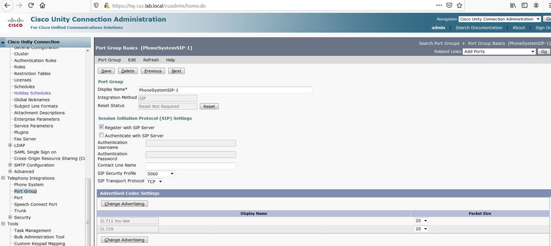This screenshot has height=246, width=551.
Task: Click the Search Port Groups breadcrumb
Action: click(x=439, y=44)
